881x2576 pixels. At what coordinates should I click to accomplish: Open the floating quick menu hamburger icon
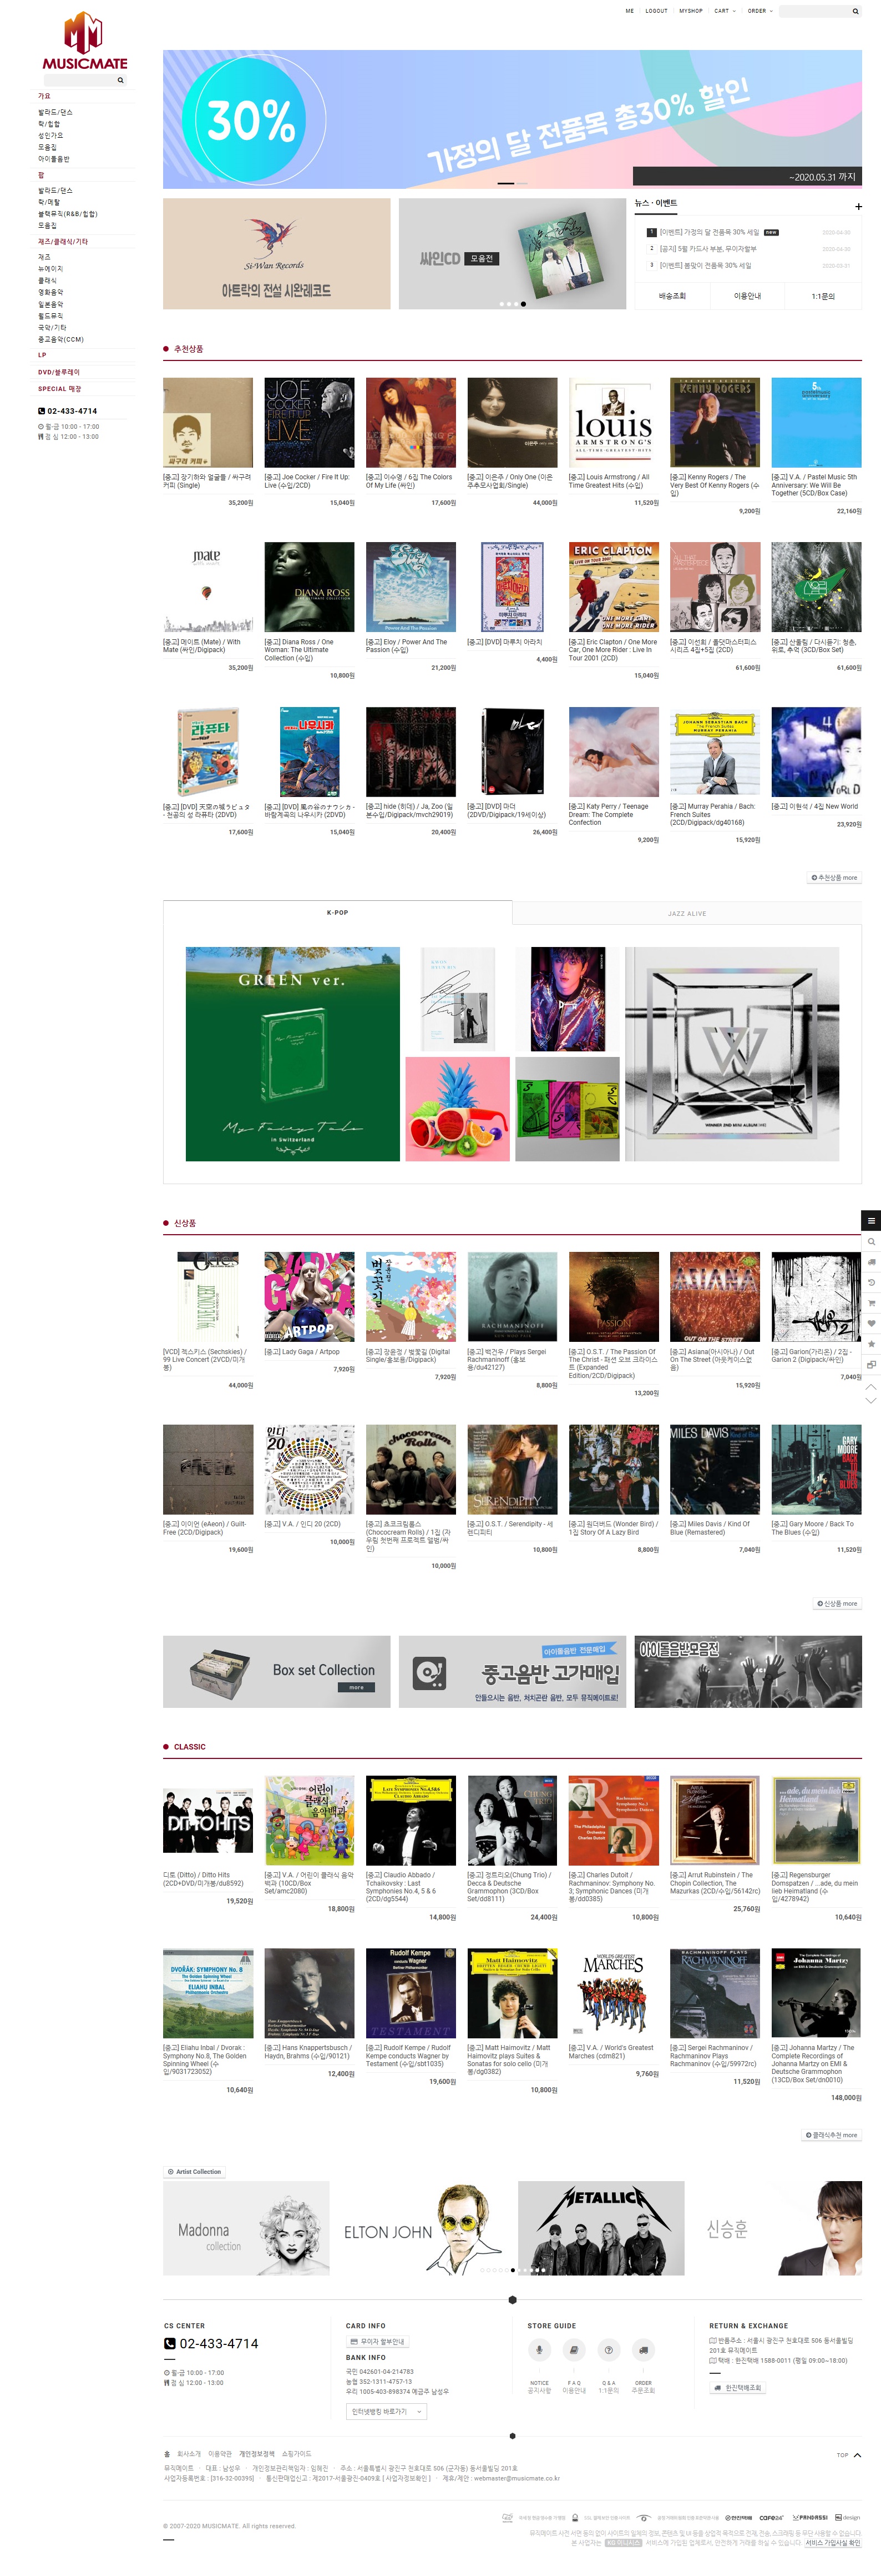(x=871, y=1220)
